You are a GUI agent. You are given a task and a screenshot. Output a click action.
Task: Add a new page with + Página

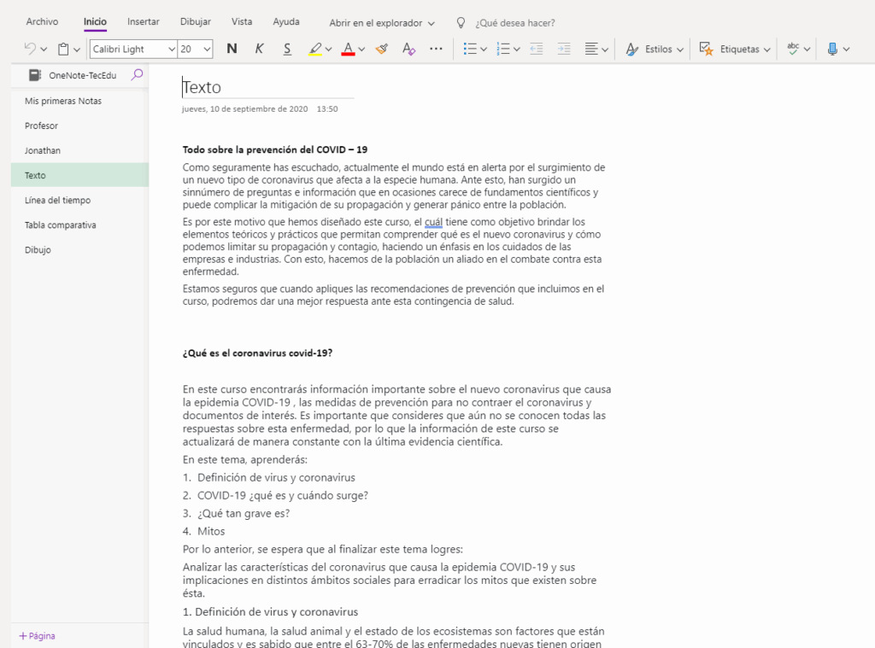pyautogui.click(x=37, y=636)
